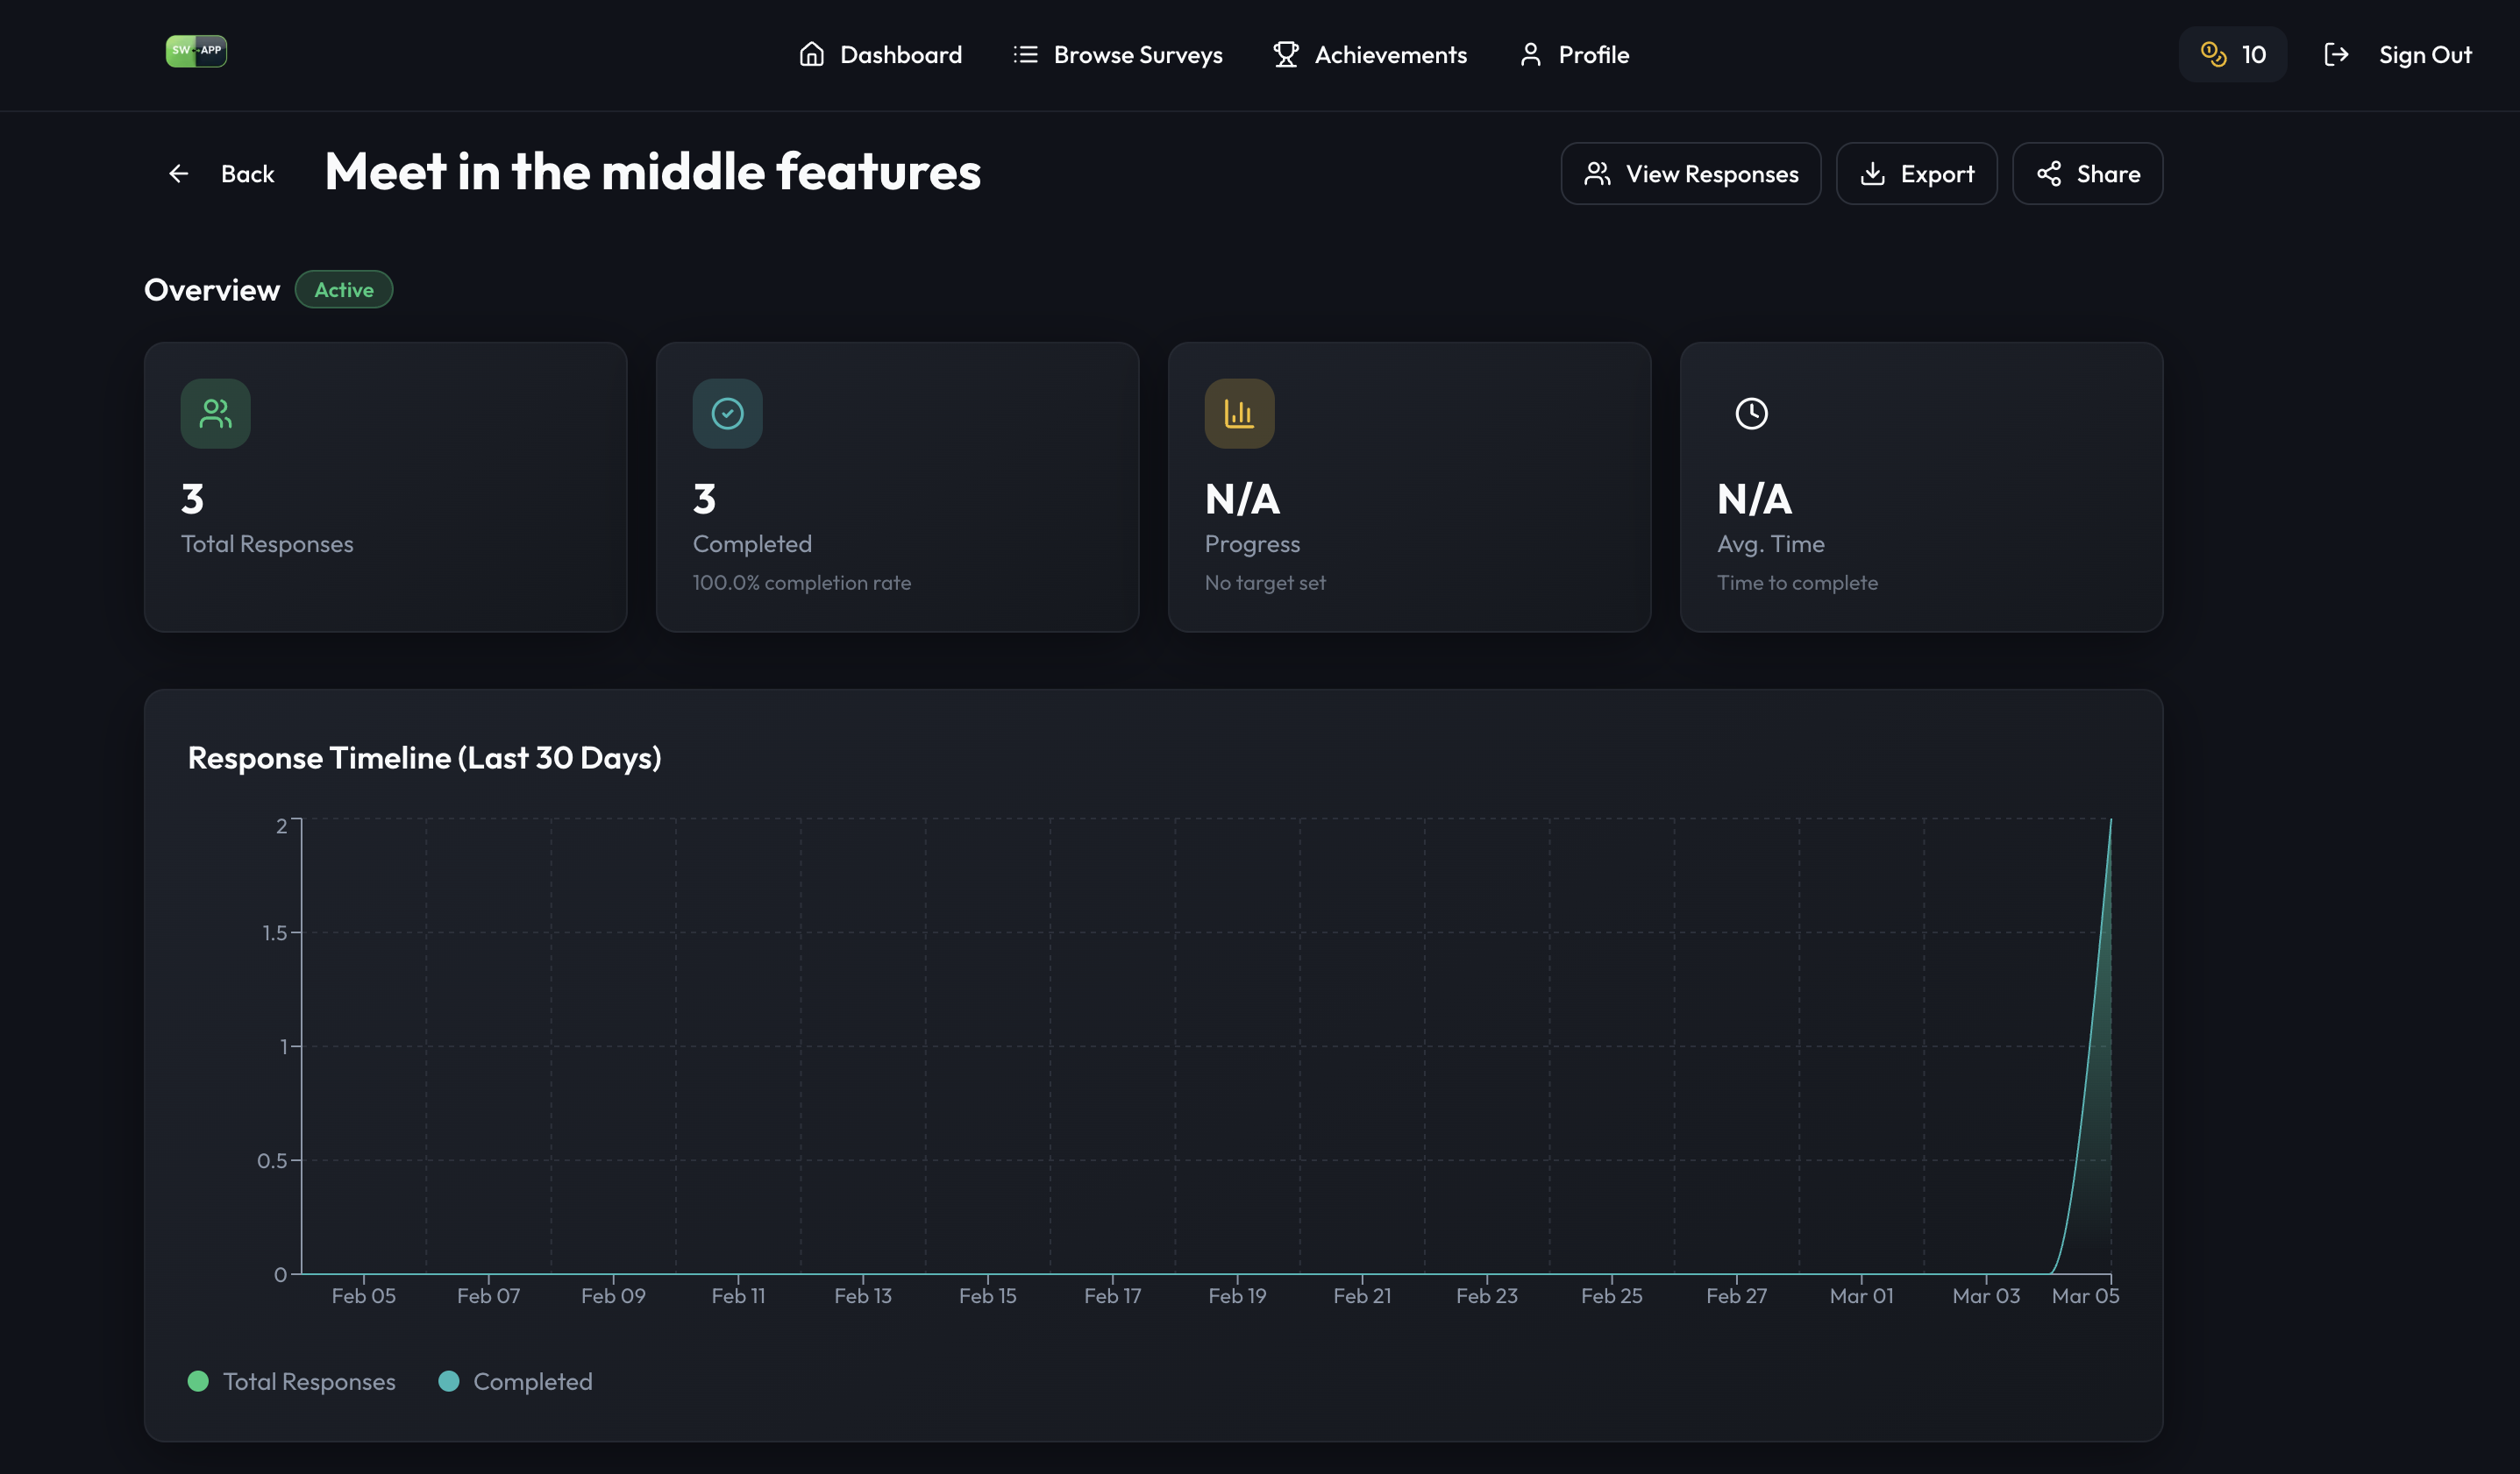Viewport: 2520px width, 1474px height.
Task: Click the Completed checkmark circle icon
Action: [x=727, y=414]
